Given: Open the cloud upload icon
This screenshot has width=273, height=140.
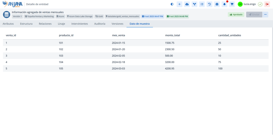Looking at the screenshot, I should coord(187,4).
